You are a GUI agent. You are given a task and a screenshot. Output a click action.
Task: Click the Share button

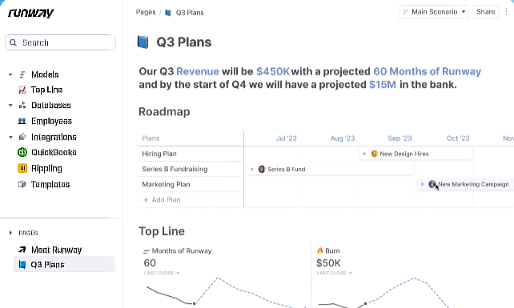(485, 12)
